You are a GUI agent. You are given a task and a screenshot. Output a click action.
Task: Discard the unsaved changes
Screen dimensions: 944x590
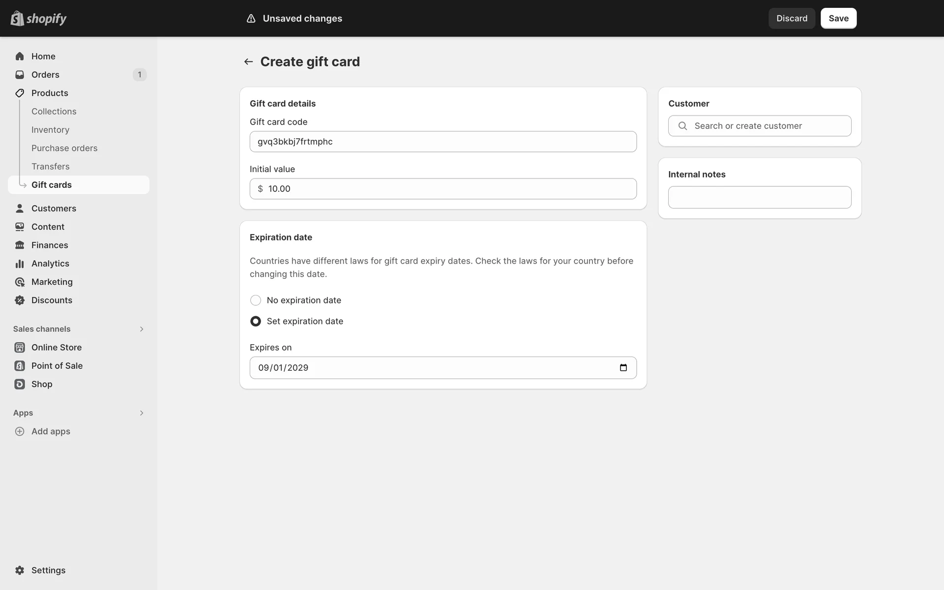point(792,18)
